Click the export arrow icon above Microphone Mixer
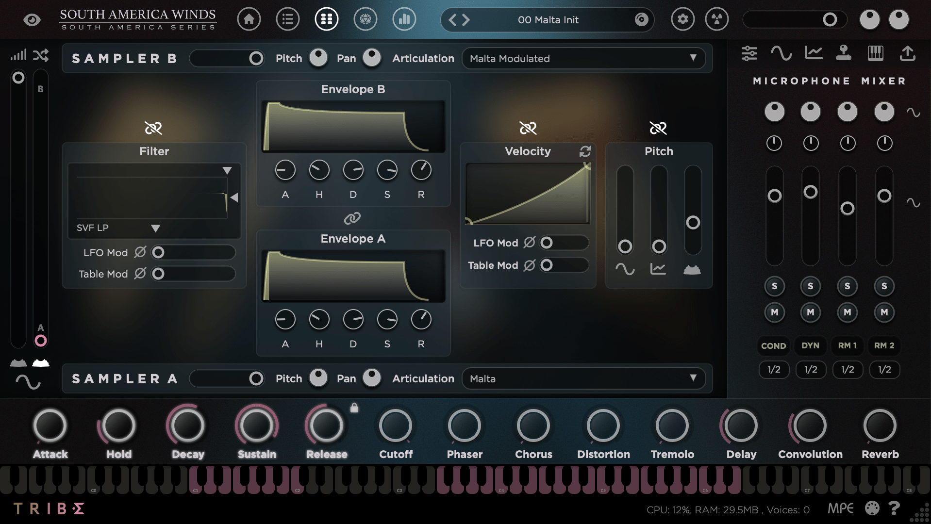Viewport: 931px width, 524px height. click(908, 53)
